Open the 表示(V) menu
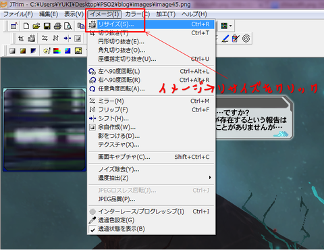Viewport: 324px width, 250px height. pyautogui.click(x=74, y=14)
